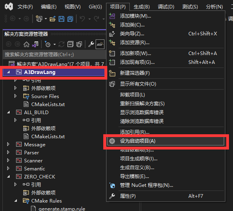The width and height of the screenshot is (233, 211).
Task: Click the save all files icon
Action: pyautogui.click(x=70, y=19)
